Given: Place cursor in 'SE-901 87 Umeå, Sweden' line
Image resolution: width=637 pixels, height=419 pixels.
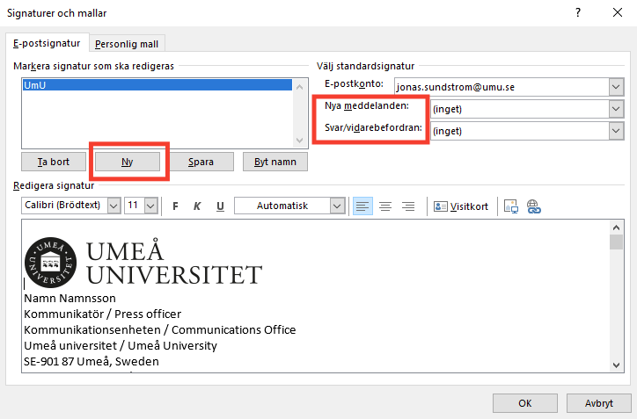Looking at the screenshot, I should pos(92,361).
